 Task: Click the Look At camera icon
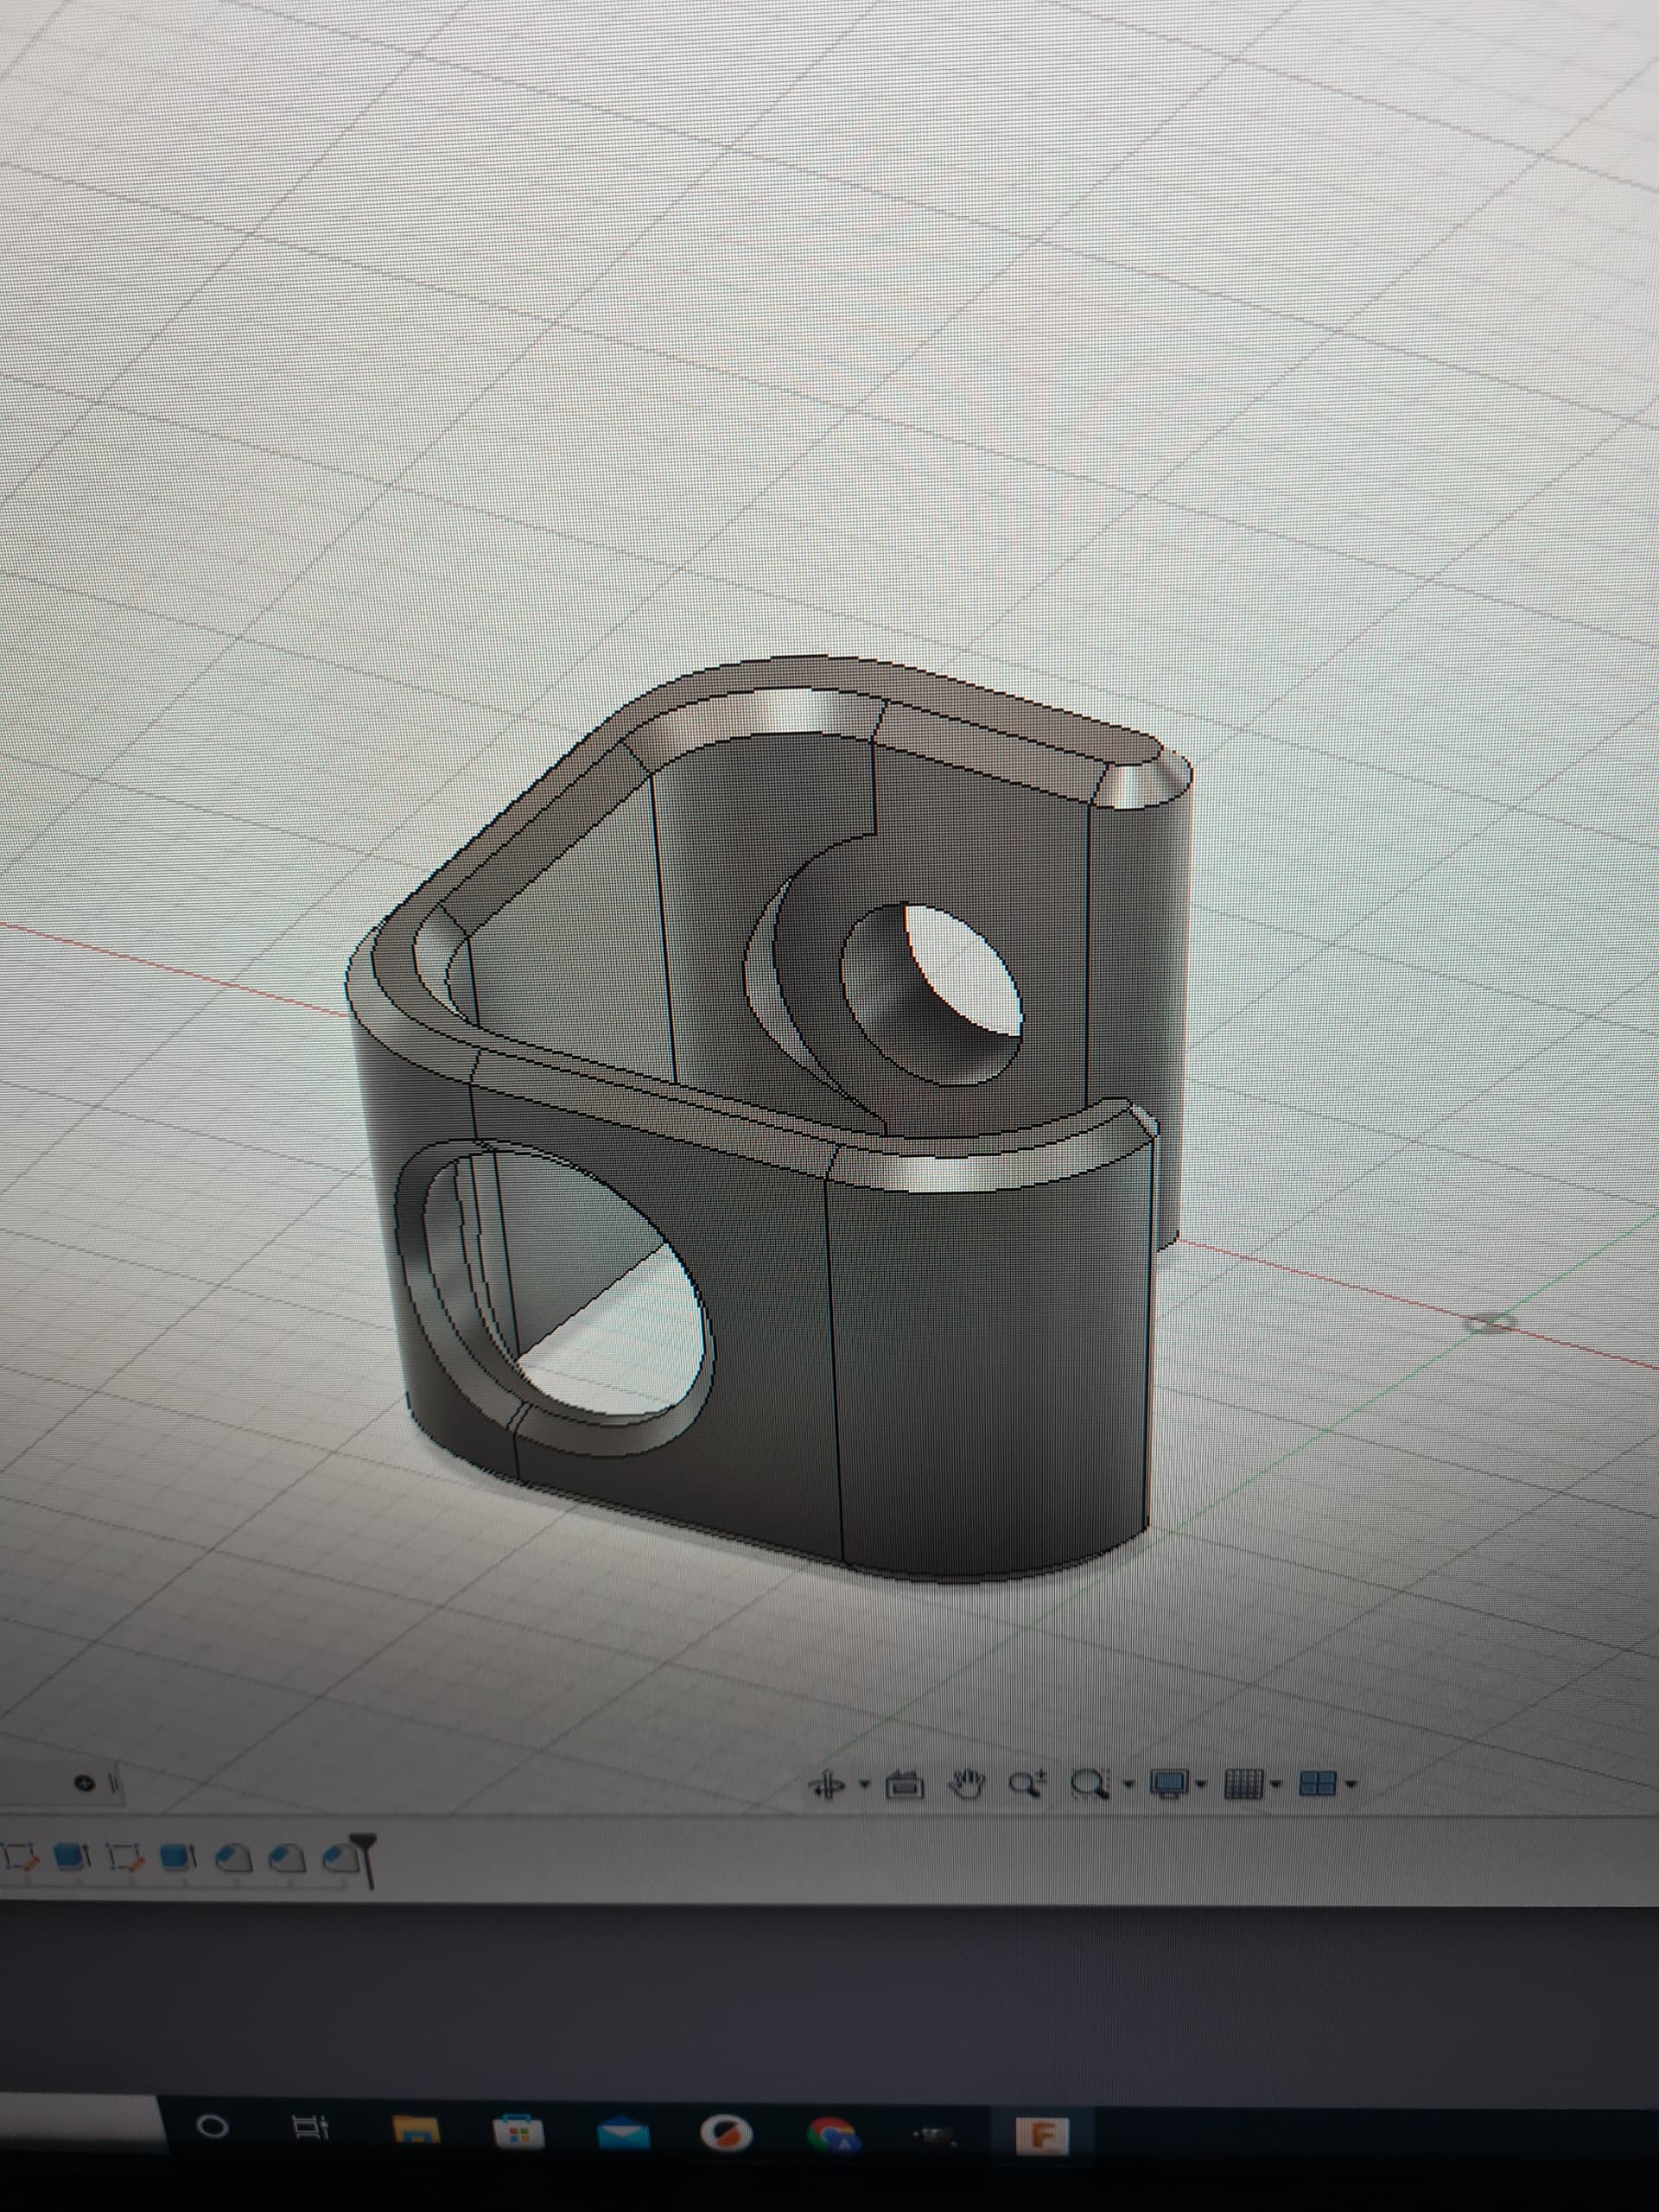[904, 1783]
